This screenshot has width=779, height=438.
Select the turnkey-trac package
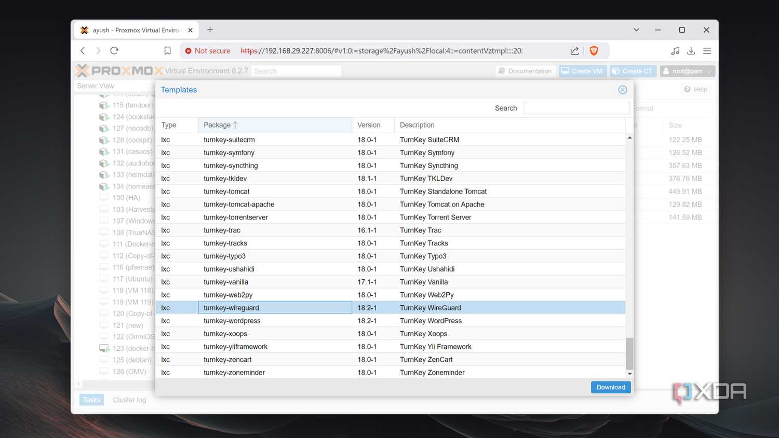tap(222, 230)
